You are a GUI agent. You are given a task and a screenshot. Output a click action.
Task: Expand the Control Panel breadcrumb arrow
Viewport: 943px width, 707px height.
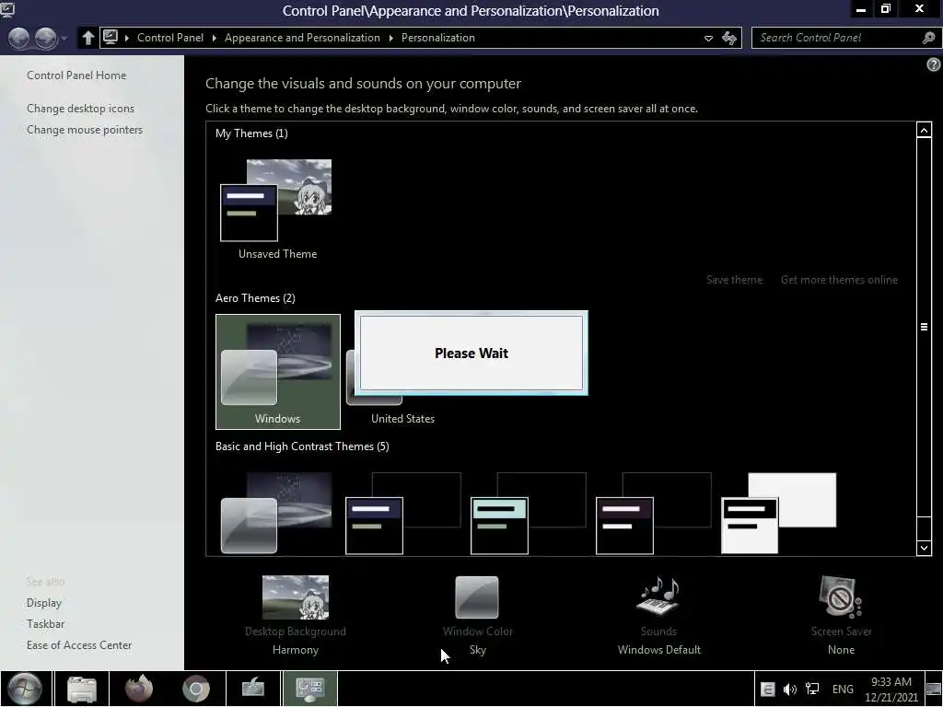point(214,38)
